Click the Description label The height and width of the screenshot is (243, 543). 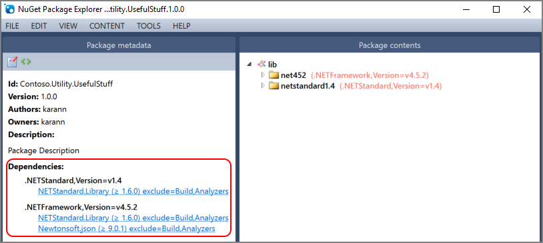coord(31,134)
